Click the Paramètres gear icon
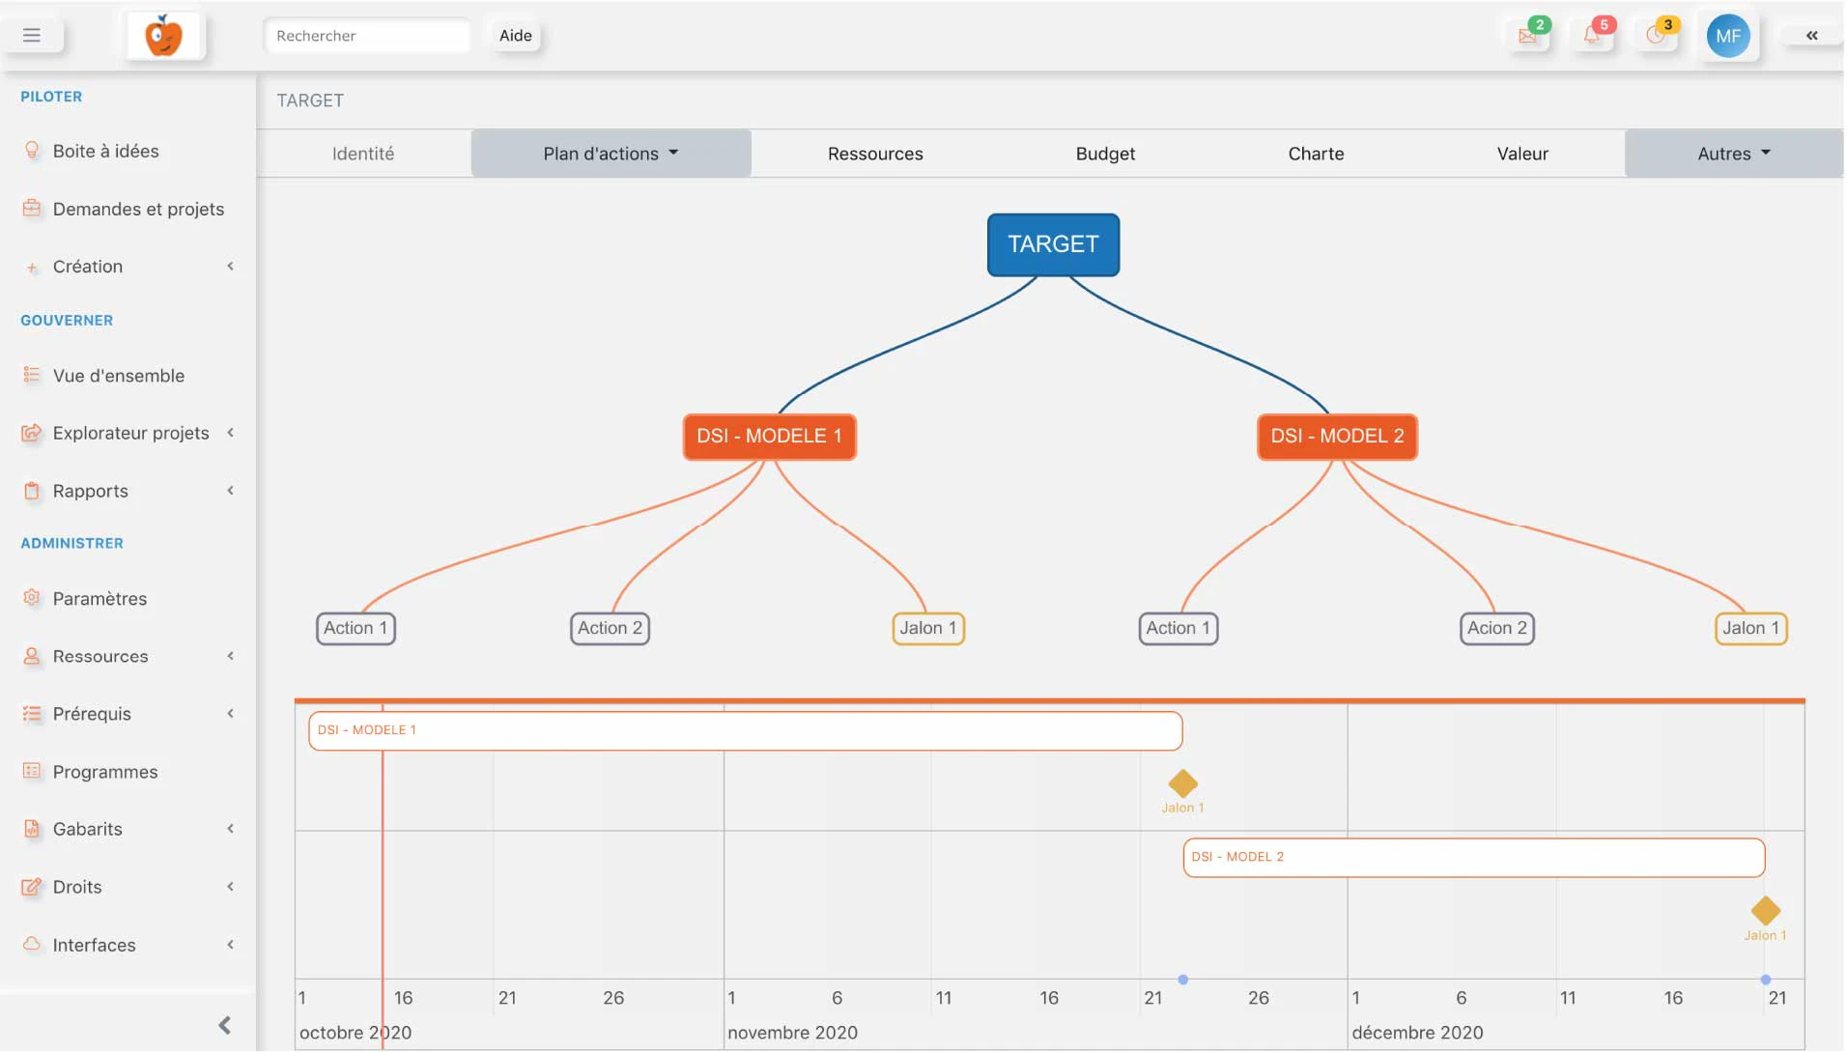 tap(32, 598)
